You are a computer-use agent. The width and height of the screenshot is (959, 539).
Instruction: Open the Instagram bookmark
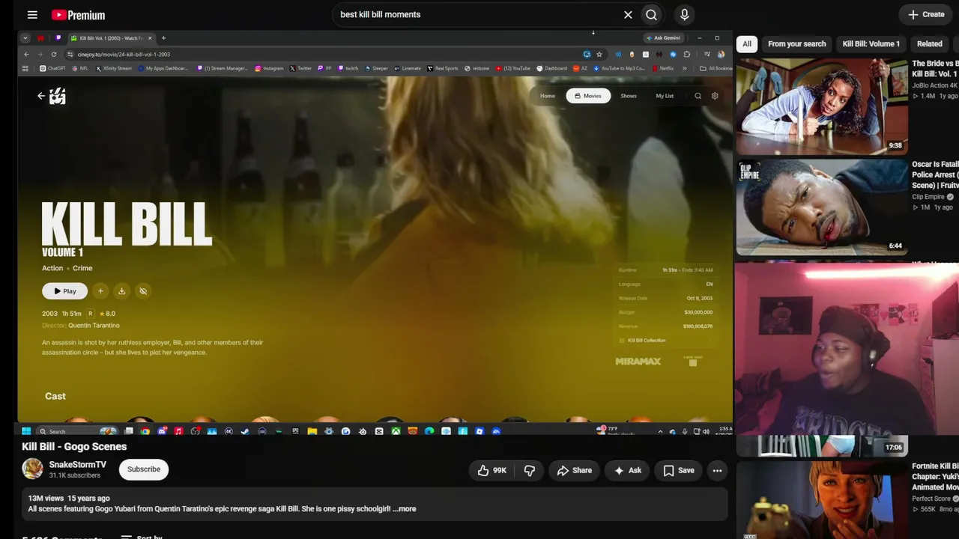(x=269, y=68)
